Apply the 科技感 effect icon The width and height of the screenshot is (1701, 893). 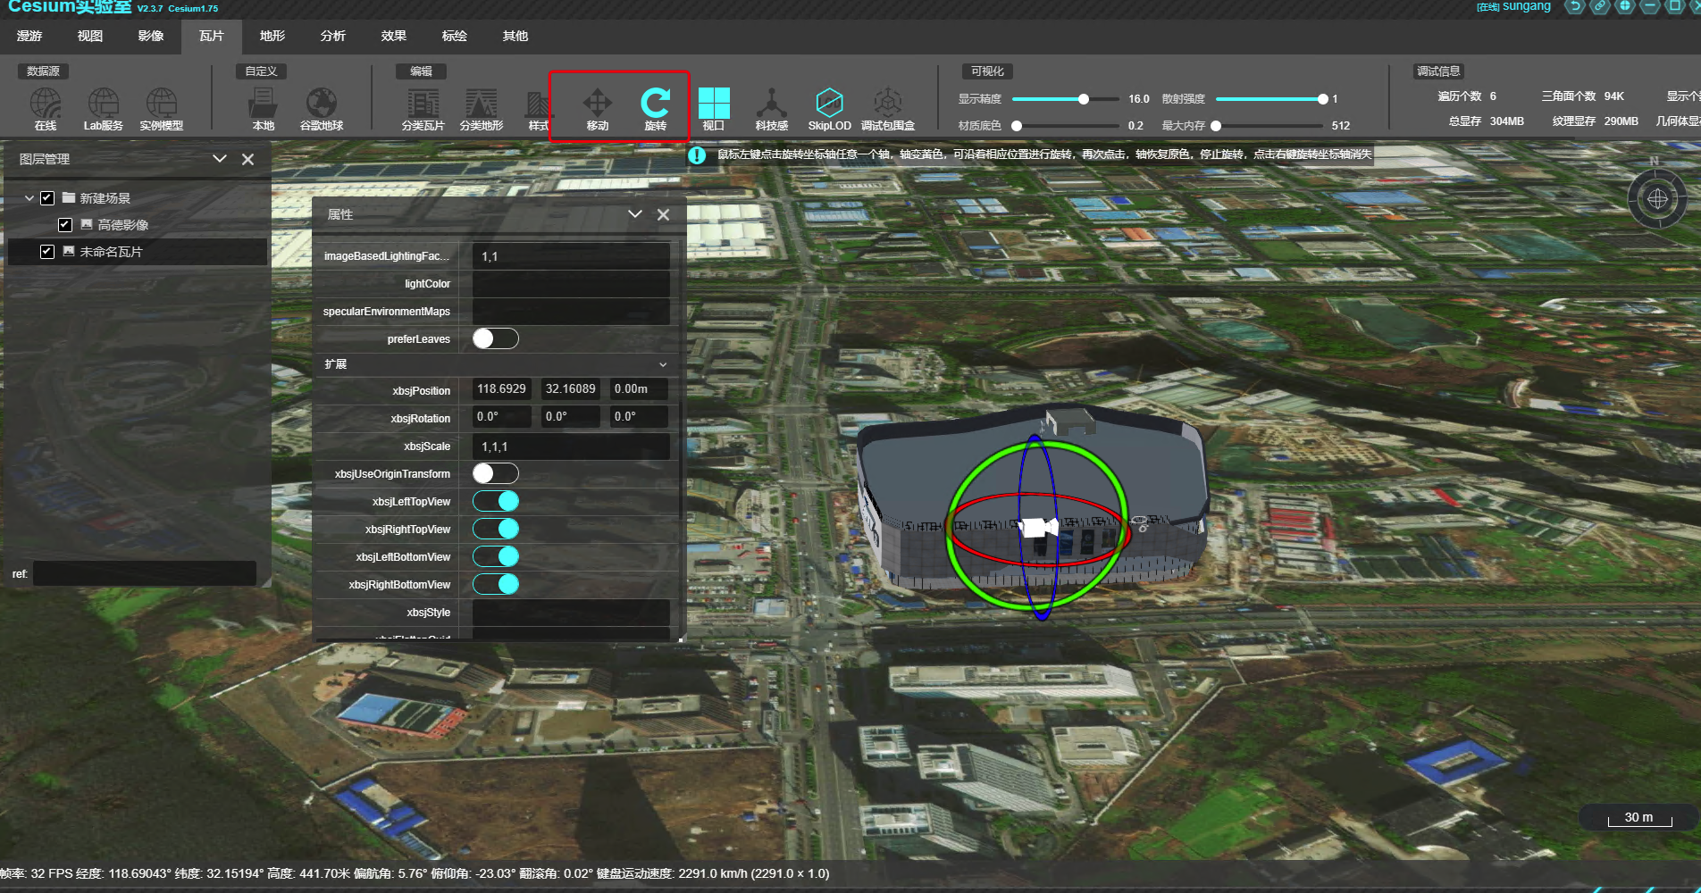pyautogui.click(x=771, y=108)
